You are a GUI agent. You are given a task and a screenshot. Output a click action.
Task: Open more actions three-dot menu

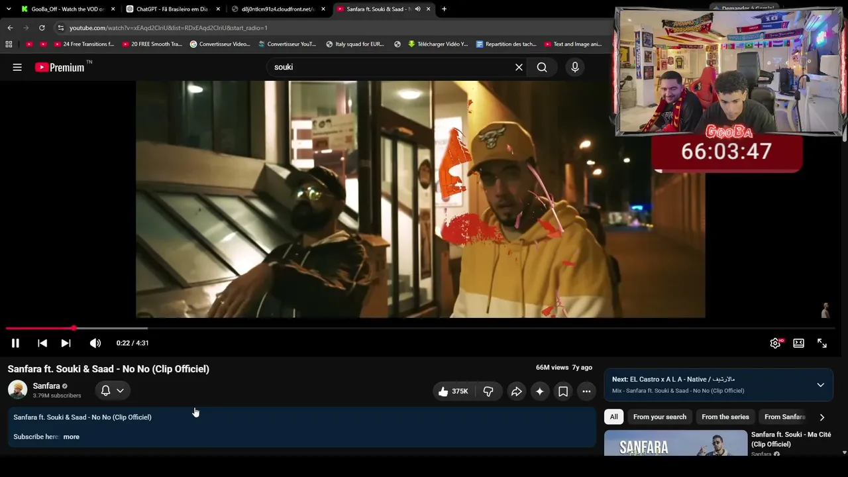click(x=586, y=392)
